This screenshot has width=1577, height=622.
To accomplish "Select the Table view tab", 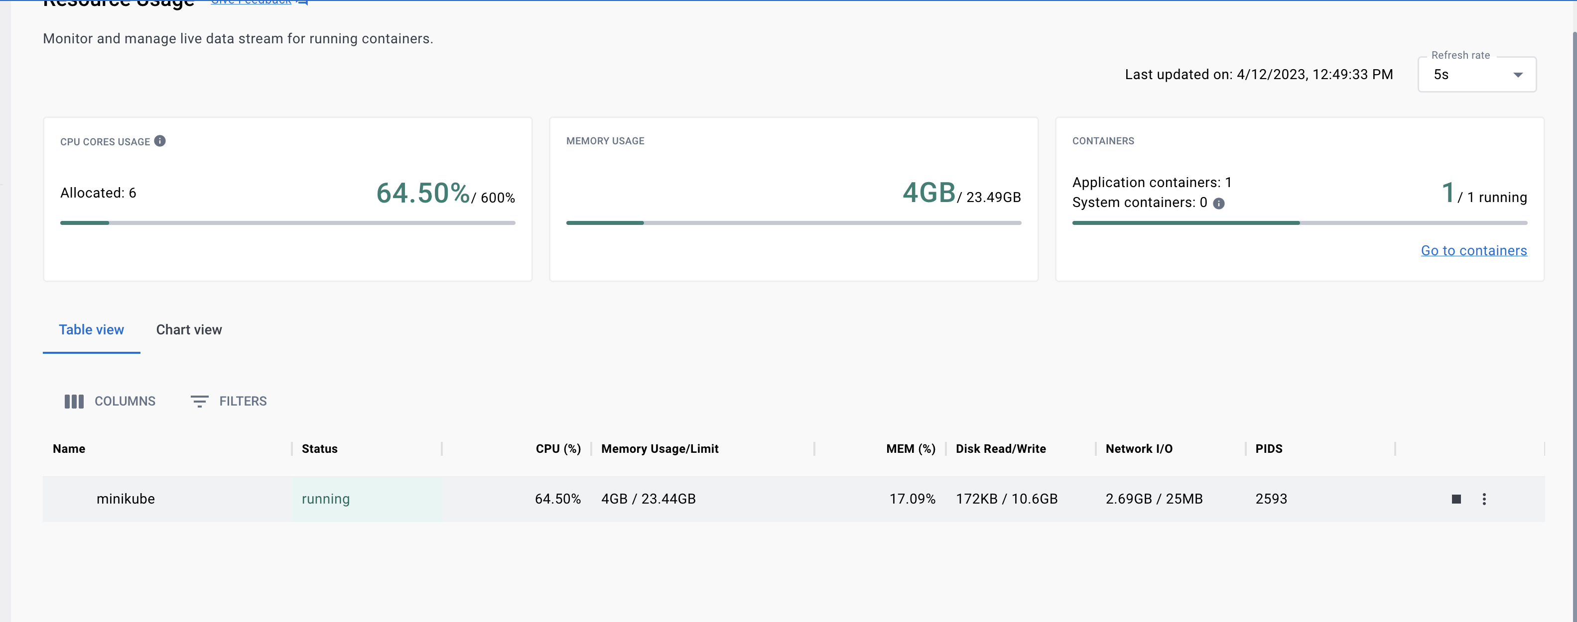I will (91, 329).
